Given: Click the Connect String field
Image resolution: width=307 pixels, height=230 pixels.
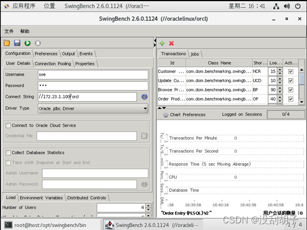Looking at the screenshot, I should tap(88, 97).
